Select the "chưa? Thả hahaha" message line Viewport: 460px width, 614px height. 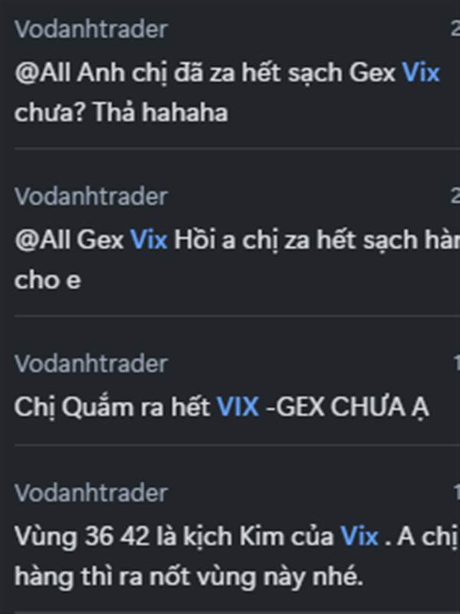pos(121,112)
